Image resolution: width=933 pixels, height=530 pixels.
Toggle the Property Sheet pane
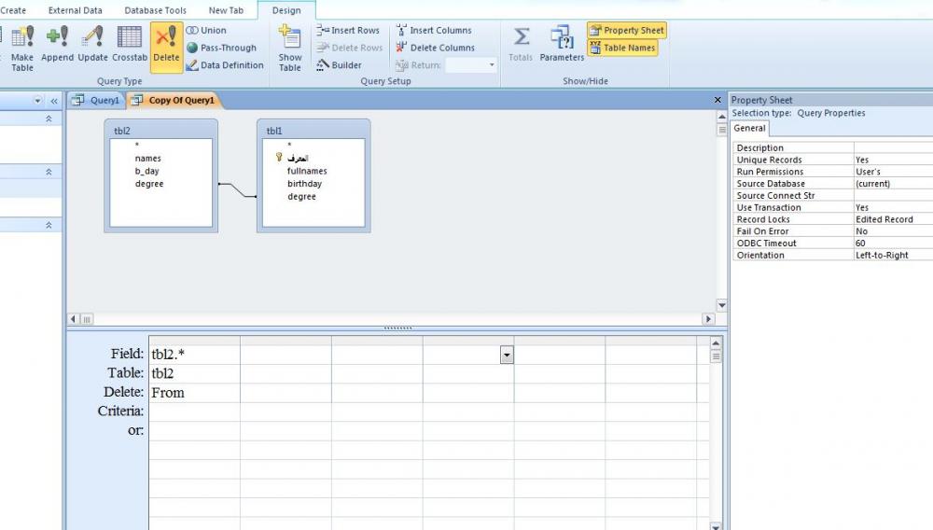pos(627,31)
